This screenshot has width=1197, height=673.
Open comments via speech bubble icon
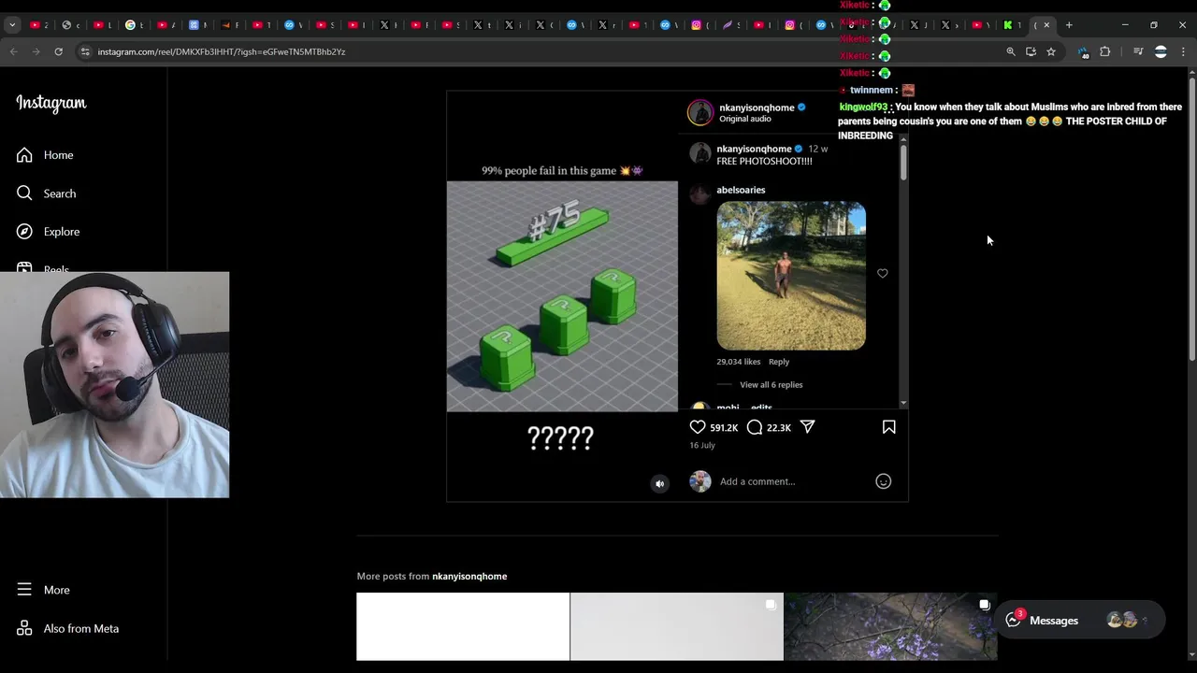(x=755, y=427)
